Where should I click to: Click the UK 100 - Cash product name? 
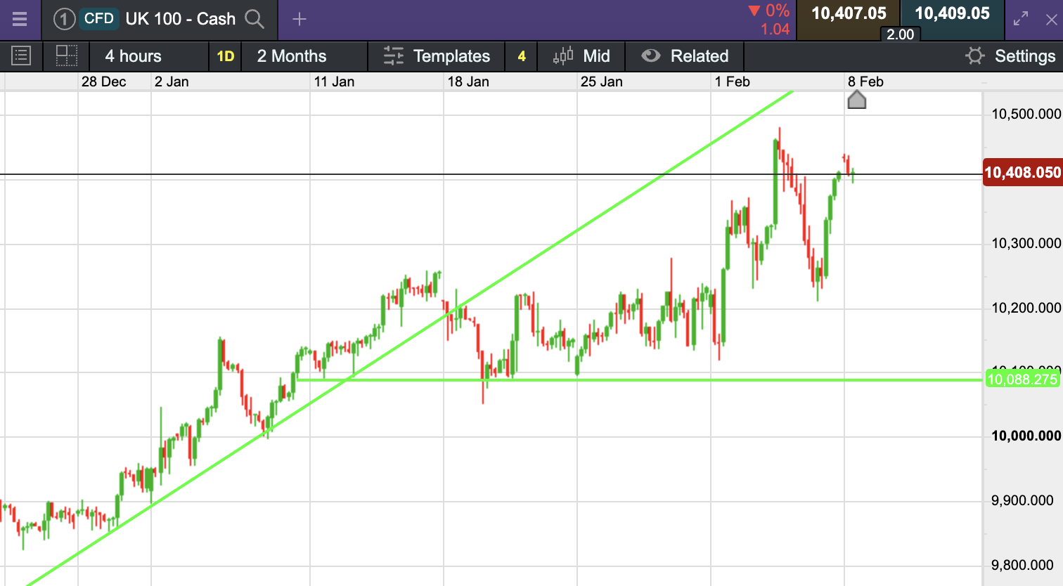[x=181, y=19]
